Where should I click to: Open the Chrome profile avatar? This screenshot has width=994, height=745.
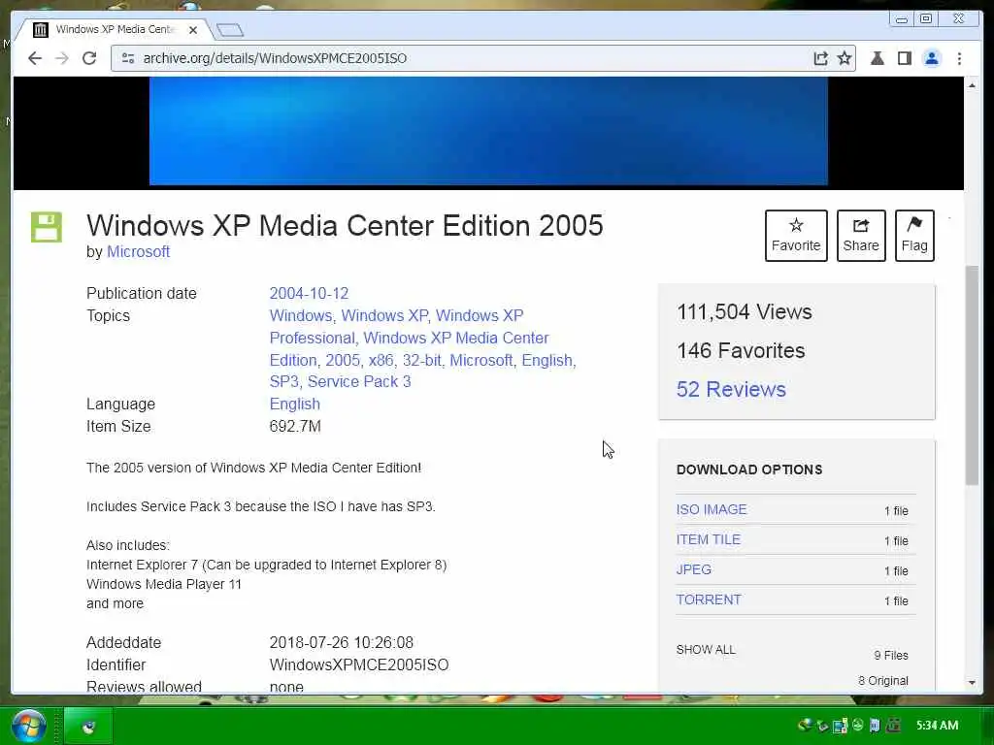point(932,58)
